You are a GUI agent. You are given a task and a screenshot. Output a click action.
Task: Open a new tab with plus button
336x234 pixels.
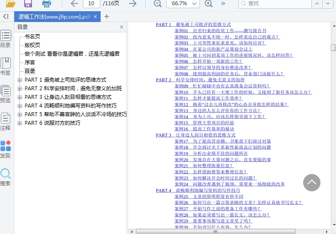coord(107,16)
